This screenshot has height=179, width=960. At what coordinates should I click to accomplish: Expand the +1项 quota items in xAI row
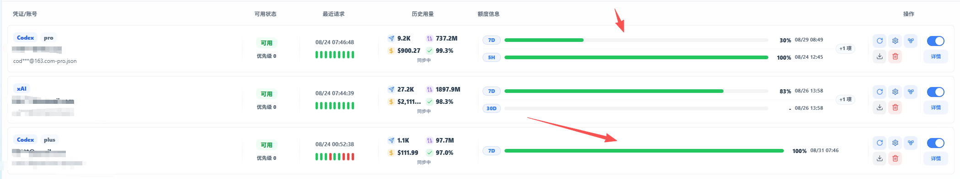click(845, 99)
